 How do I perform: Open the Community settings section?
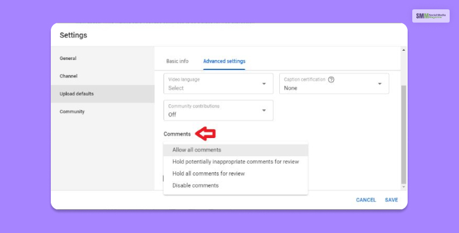(72, 111)
